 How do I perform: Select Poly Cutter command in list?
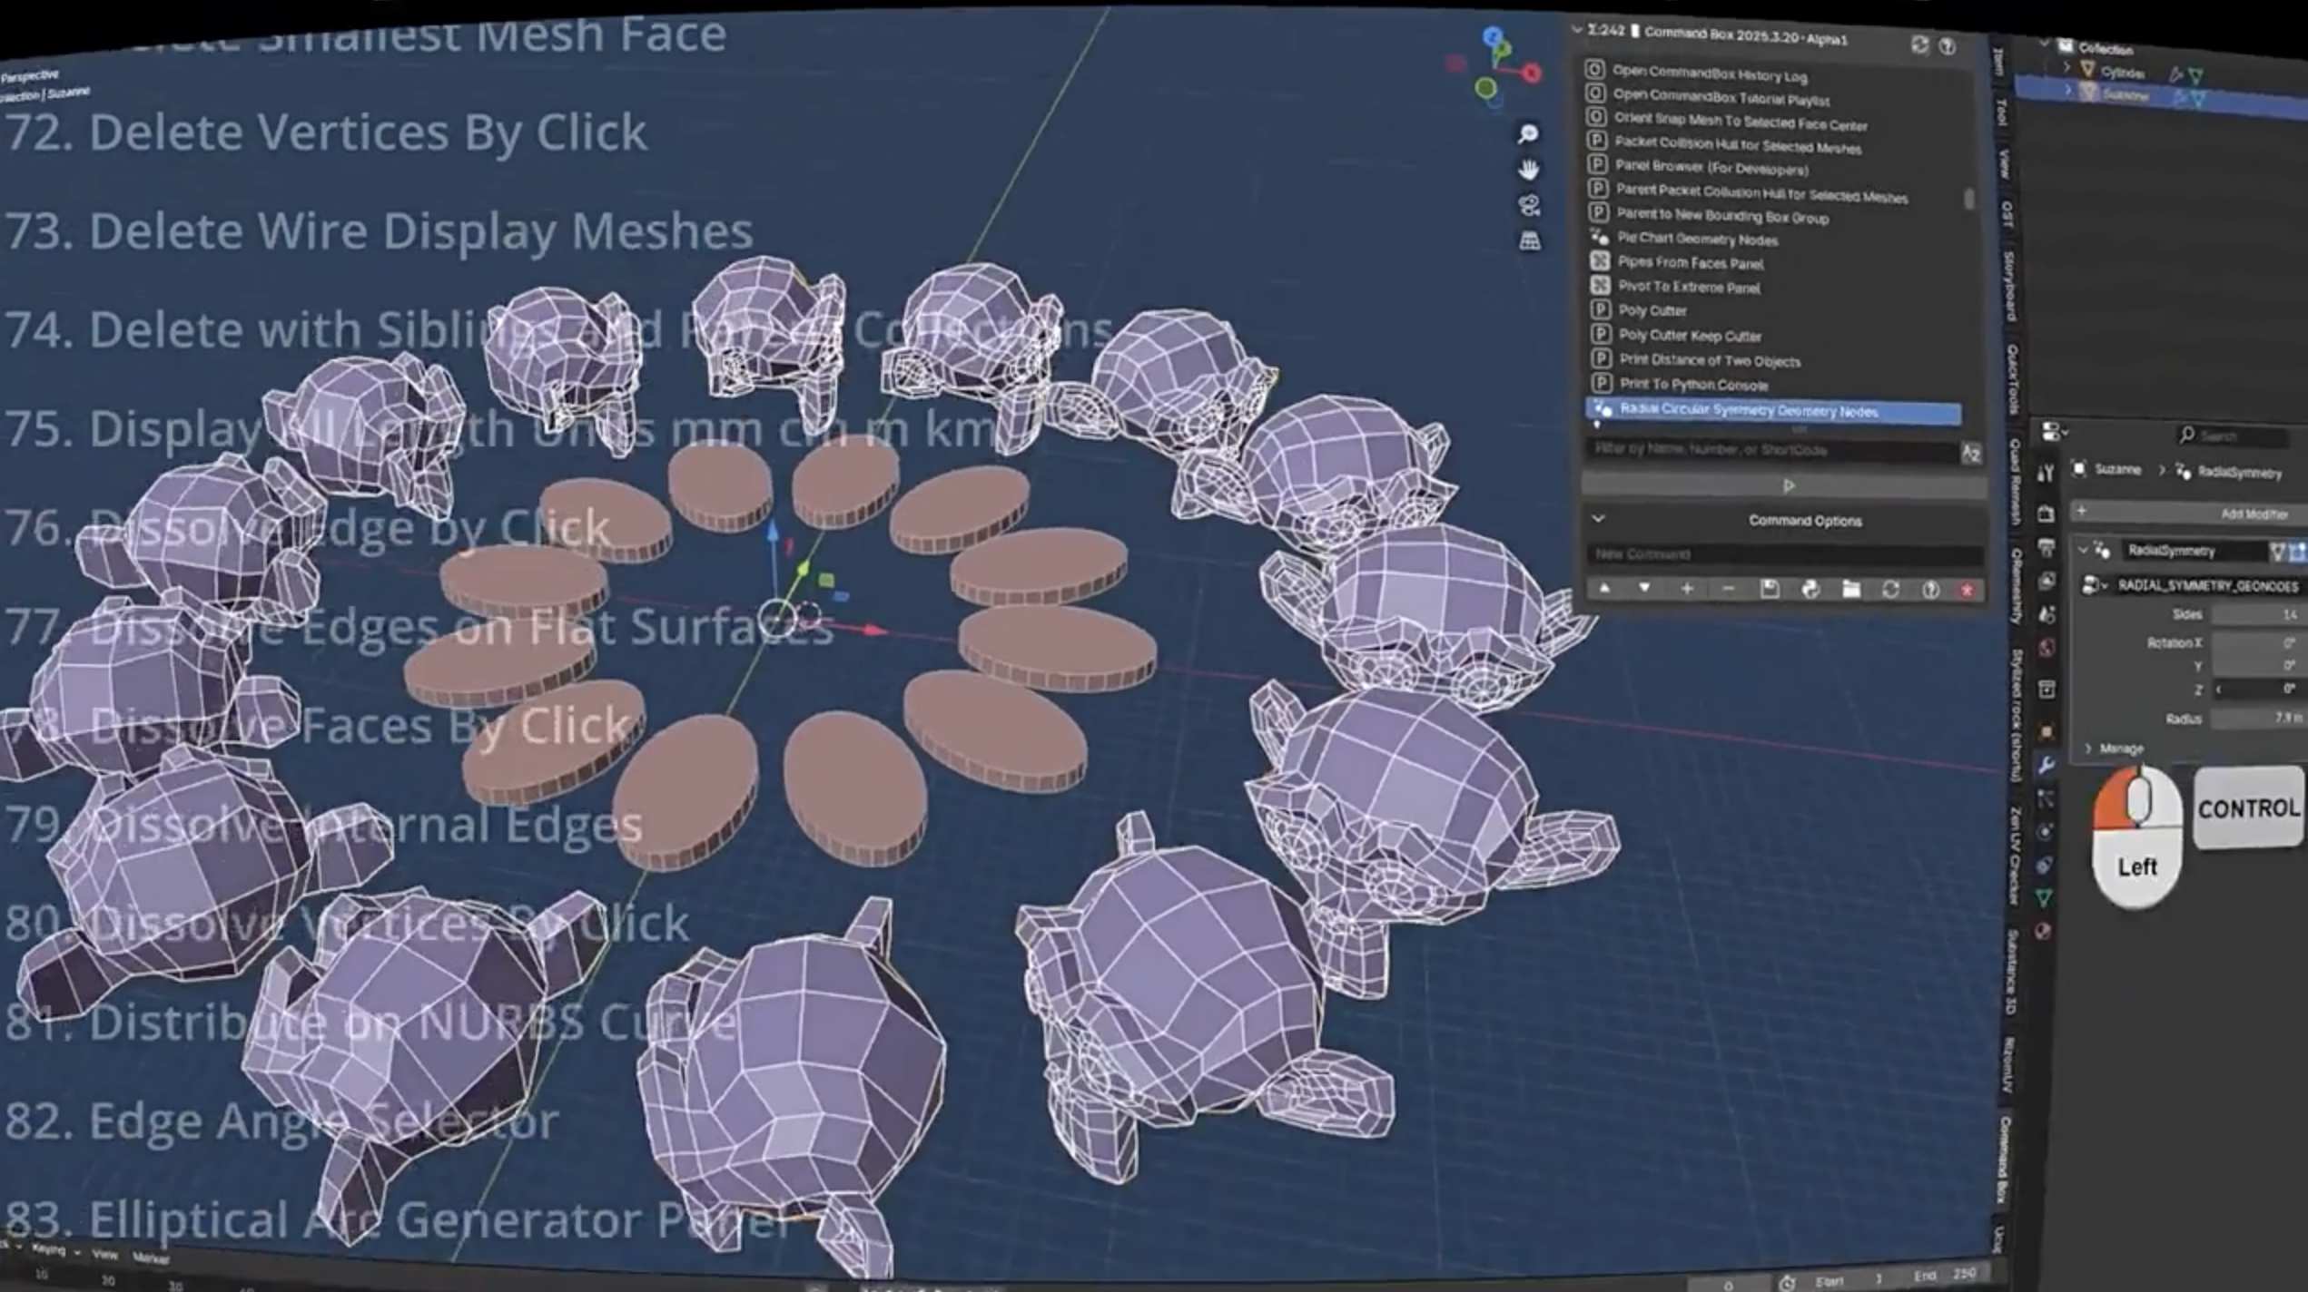click(1652, 310)
